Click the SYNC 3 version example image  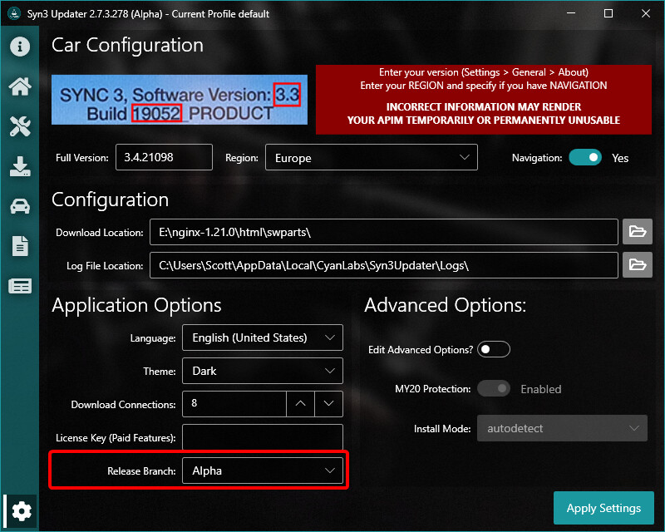tap(180, 100)
